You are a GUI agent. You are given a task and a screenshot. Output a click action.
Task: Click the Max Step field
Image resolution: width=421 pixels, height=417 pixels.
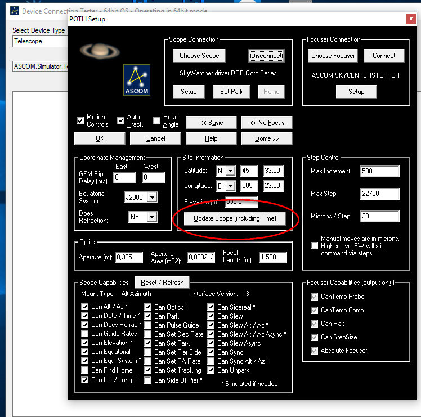[380, 194]
